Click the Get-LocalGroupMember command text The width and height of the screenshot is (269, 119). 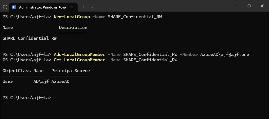79,60
